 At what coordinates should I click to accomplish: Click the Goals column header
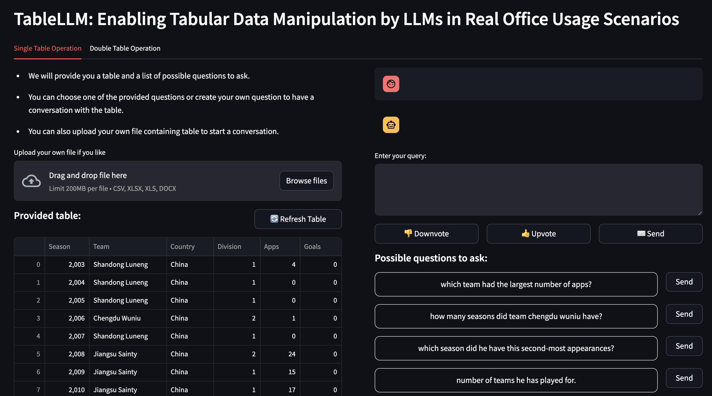[x=312, y=247]
